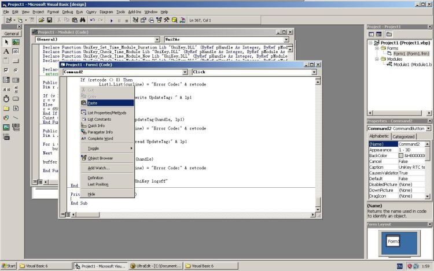The width and height of the screenshot is (434, 271).
Task: Collapse the Forms folder in project tree
Action: (377, 48)
